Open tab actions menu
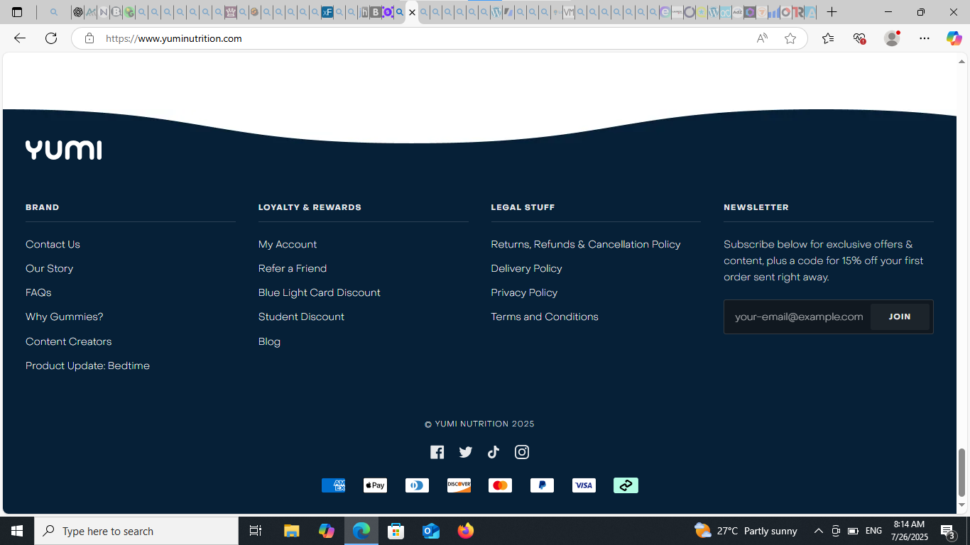Viewport: 970px width, 545px height. [17, 12]
